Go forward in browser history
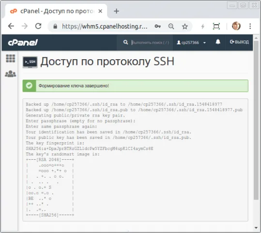Viewport: 261px width, 233px height. [x=25, y=26]
